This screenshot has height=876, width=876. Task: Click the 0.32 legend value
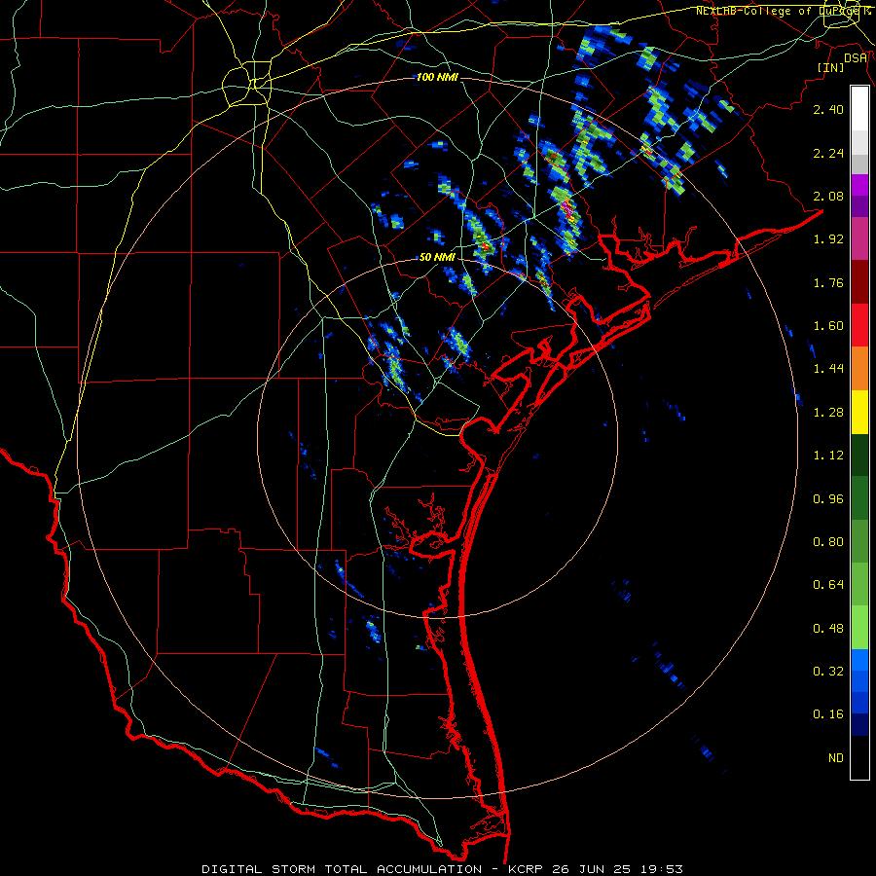click(x=828, y=672)
